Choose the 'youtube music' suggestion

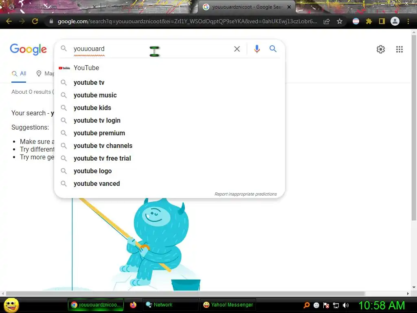tap(169, 95)
